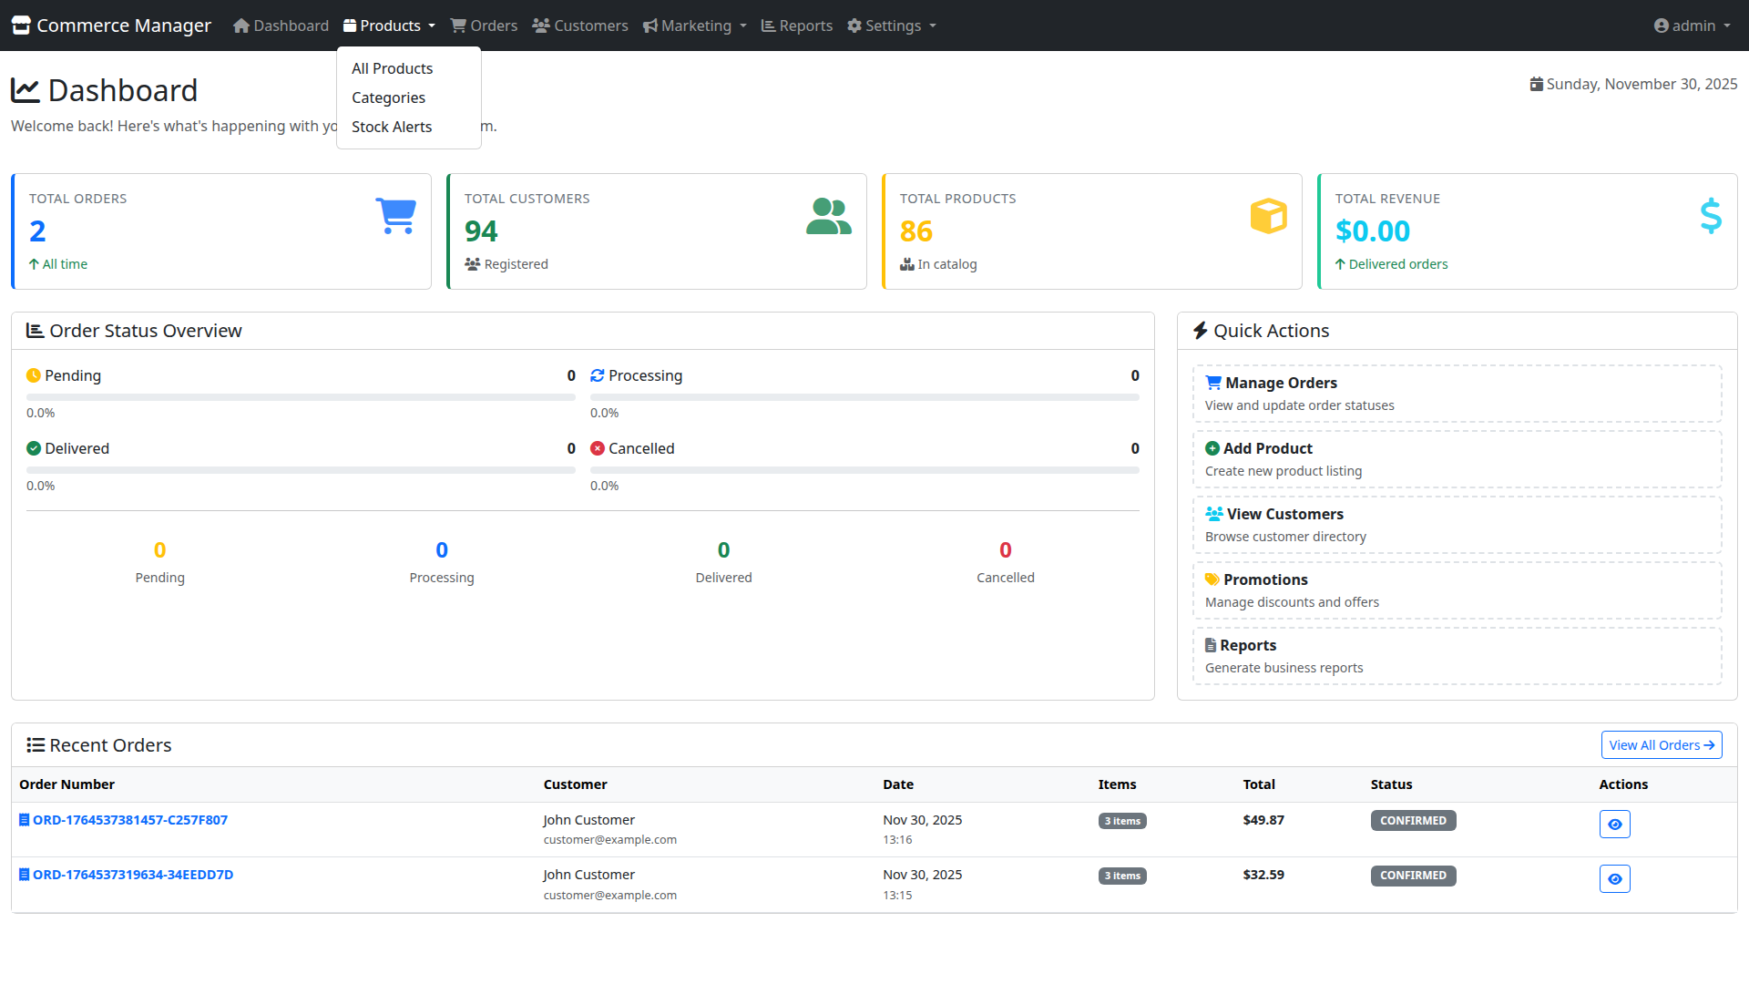Select Stock Alerts from Products menu

pyautogui.click(x=392, y=127)
